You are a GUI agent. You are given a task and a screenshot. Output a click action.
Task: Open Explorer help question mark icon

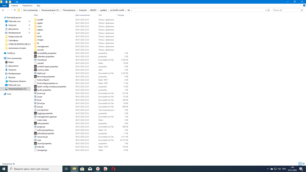[x=304, y=5]
